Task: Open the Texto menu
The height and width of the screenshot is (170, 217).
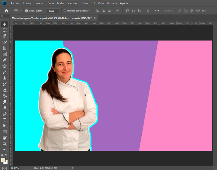Action: [x=60, y=3]
